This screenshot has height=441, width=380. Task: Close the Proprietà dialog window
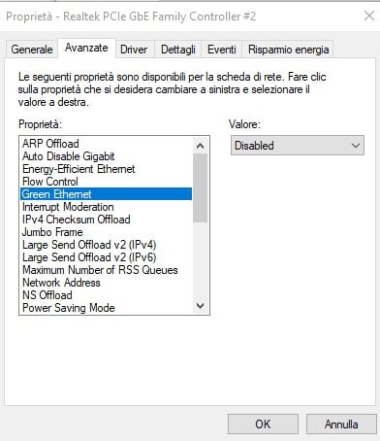[369, 16]
